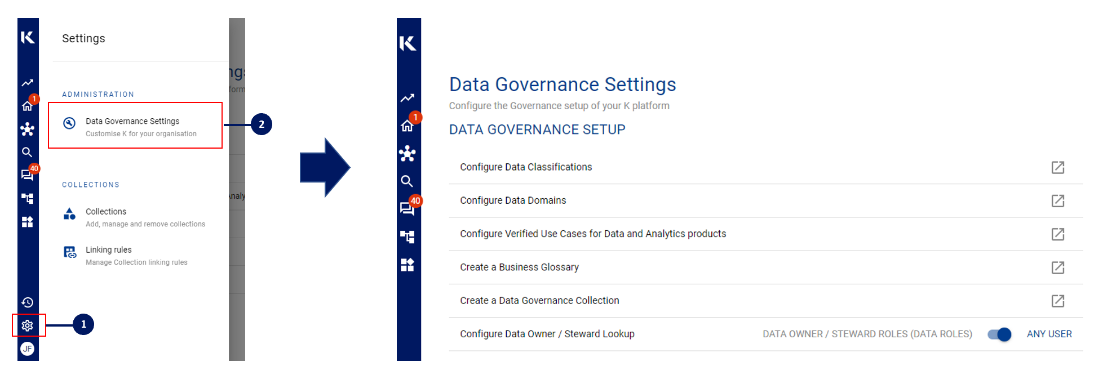Image resolution: width=1116 pixels, height=375 pixels.
Task: Open Configure Data Domains external link icon
Action: (x=1058, y=200)
